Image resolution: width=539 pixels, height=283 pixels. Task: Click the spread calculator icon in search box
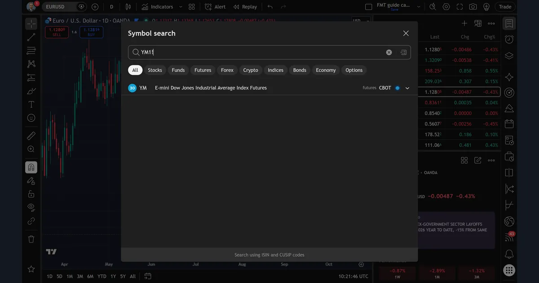pyautogui.click(x=403, y=52)
